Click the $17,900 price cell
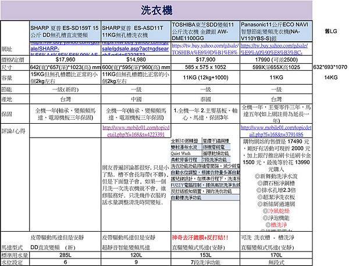This screenshot has height=266, width=349. tap(205, 60)
